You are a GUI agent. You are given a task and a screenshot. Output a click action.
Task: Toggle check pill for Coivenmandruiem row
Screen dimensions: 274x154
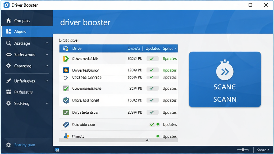[x=152, y=88]
